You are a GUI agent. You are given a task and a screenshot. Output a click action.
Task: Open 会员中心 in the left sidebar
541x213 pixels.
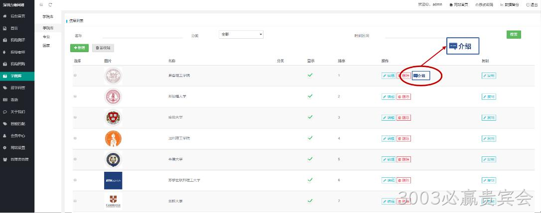pyautogui.click(x=17, y=136)
